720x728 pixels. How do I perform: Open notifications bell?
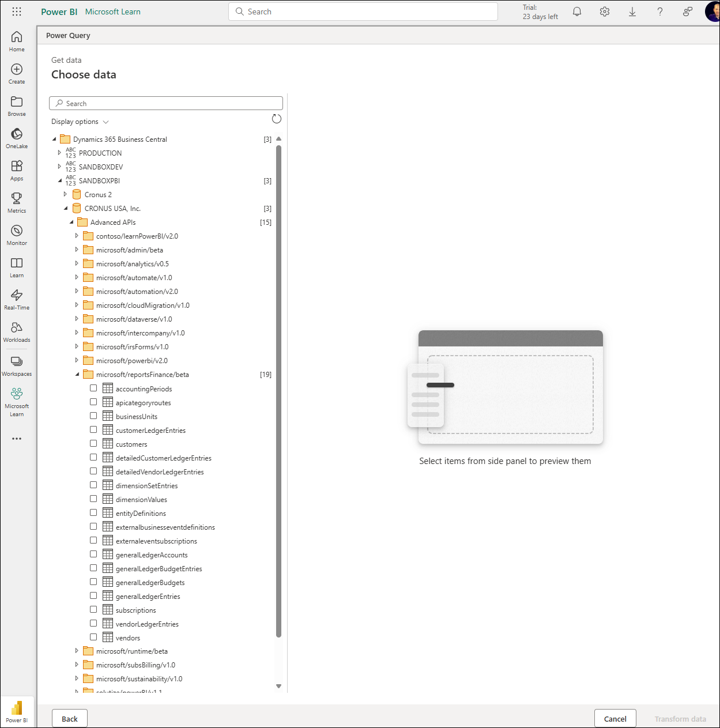577,12
